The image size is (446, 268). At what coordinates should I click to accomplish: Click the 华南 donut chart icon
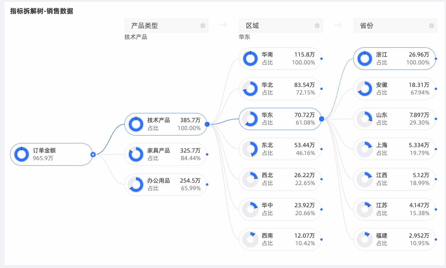pos(250,59)
